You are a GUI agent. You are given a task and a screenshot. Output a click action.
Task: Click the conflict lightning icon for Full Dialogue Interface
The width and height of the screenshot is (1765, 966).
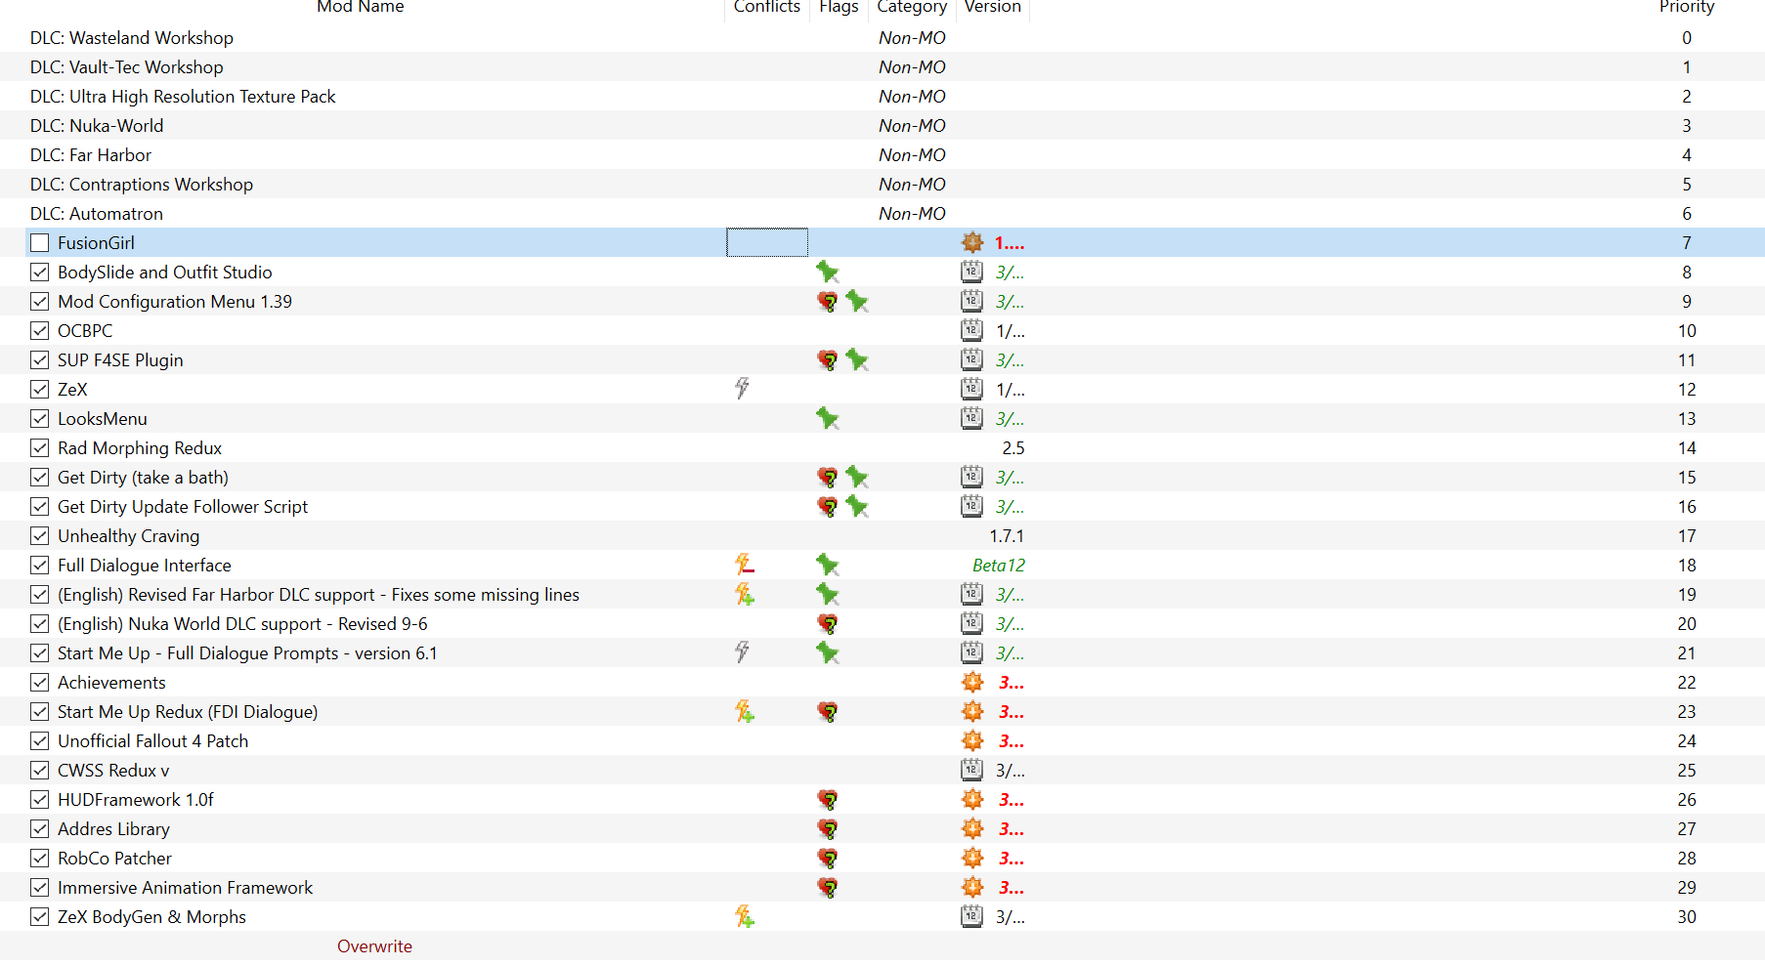(745, 565)
